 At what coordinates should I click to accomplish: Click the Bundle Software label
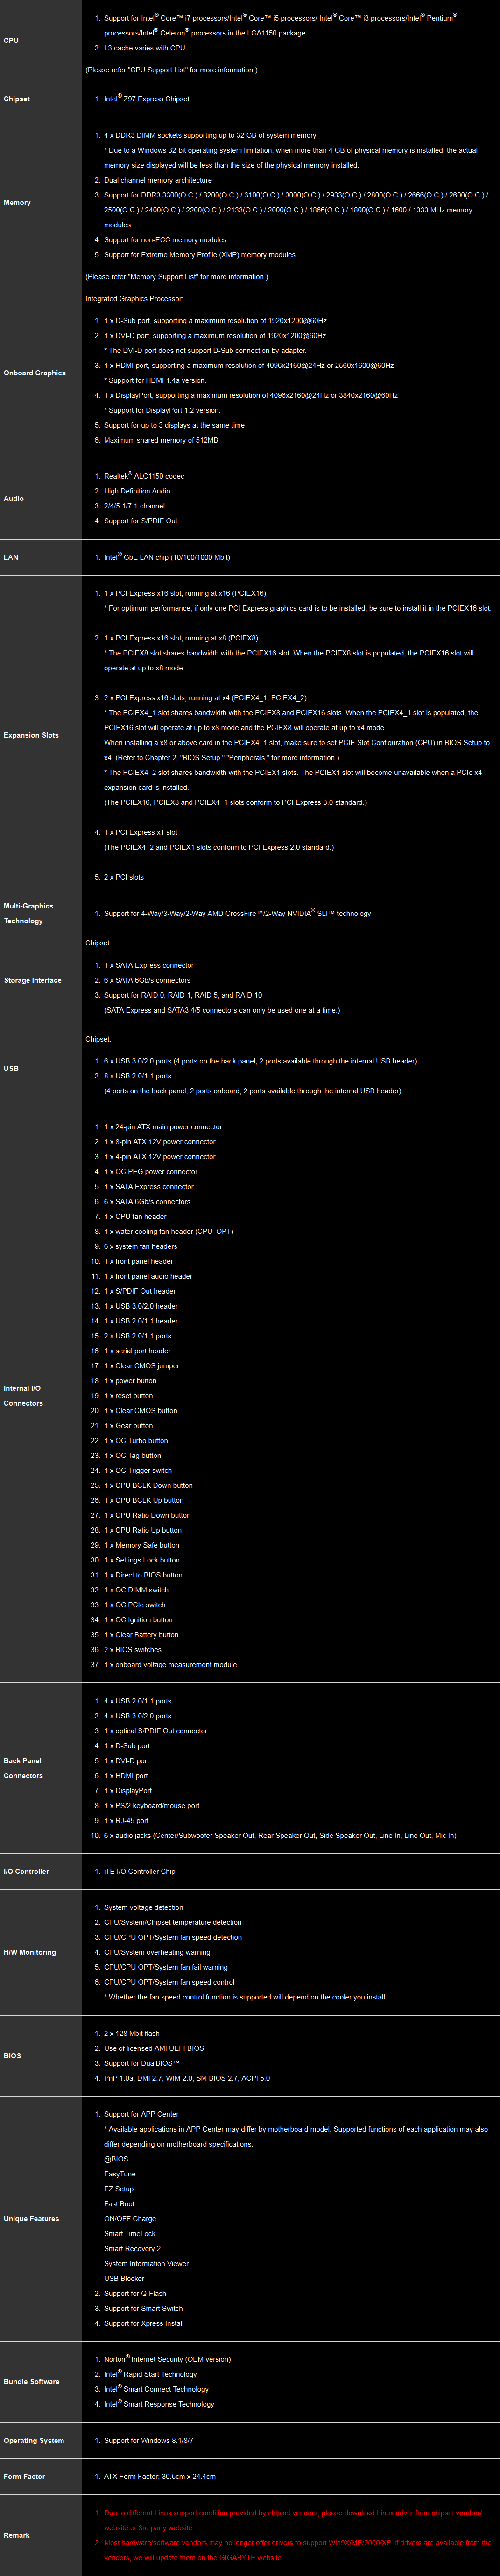(31, 2381)
